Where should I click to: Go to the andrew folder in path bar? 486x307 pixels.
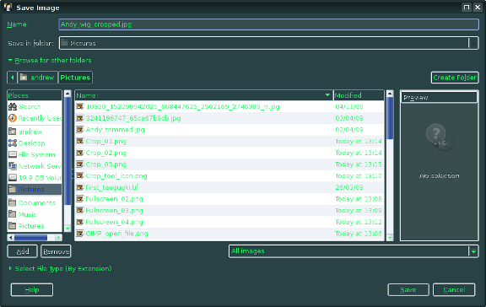pos(38,78)
